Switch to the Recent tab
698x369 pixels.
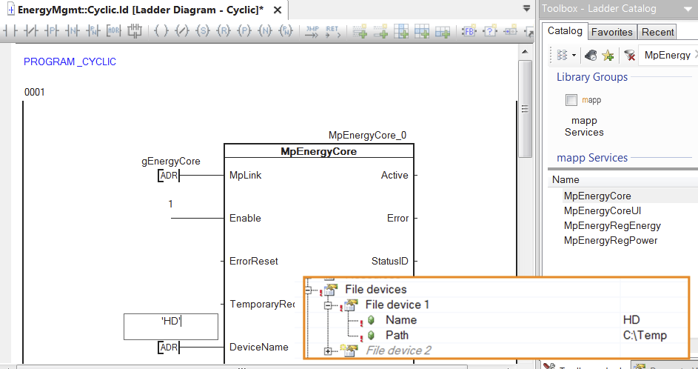click(657, 32)
